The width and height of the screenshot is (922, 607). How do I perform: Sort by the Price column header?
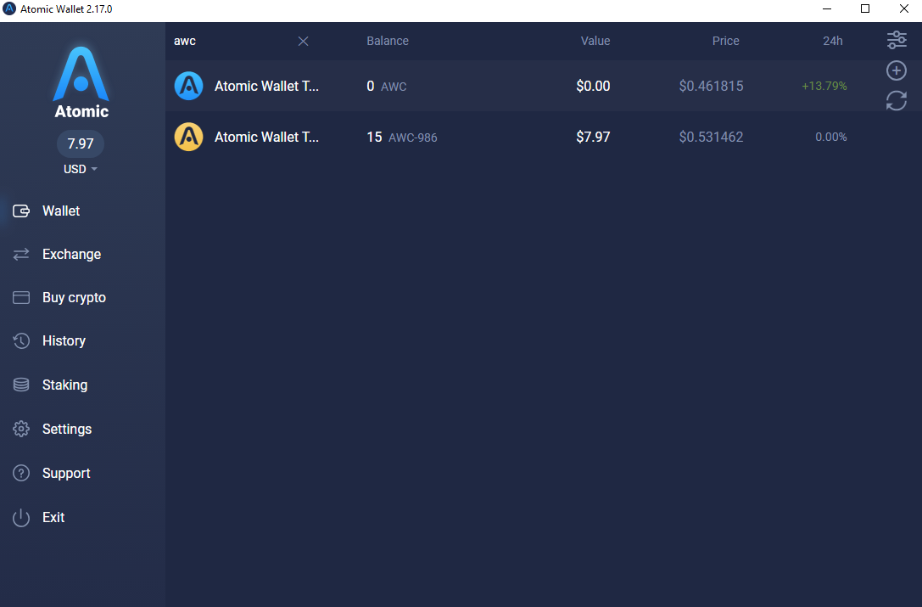pos(725,41)
